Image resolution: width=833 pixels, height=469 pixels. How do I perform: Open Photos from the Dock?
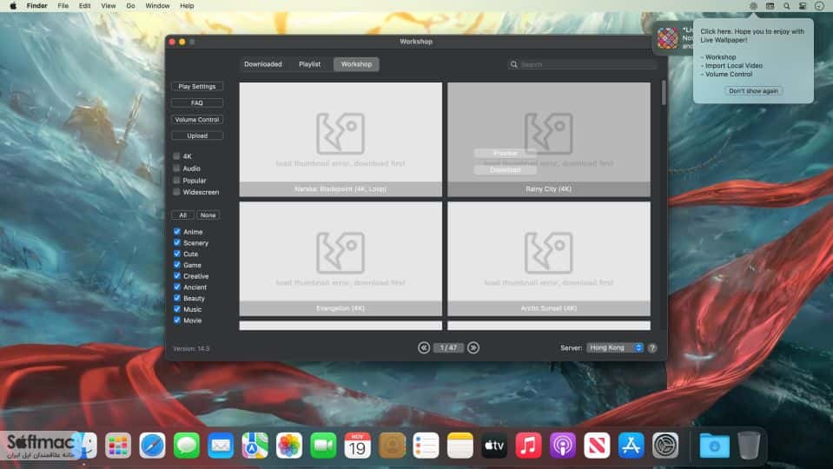click(x=289, y=446)
